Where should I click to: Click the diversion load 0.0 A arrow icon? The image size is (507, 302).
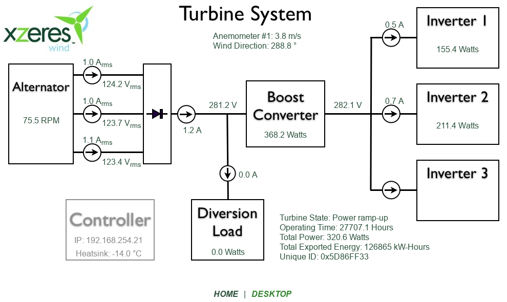(228, 174)
